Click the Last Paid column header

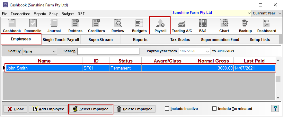click(x=254, y=61)
